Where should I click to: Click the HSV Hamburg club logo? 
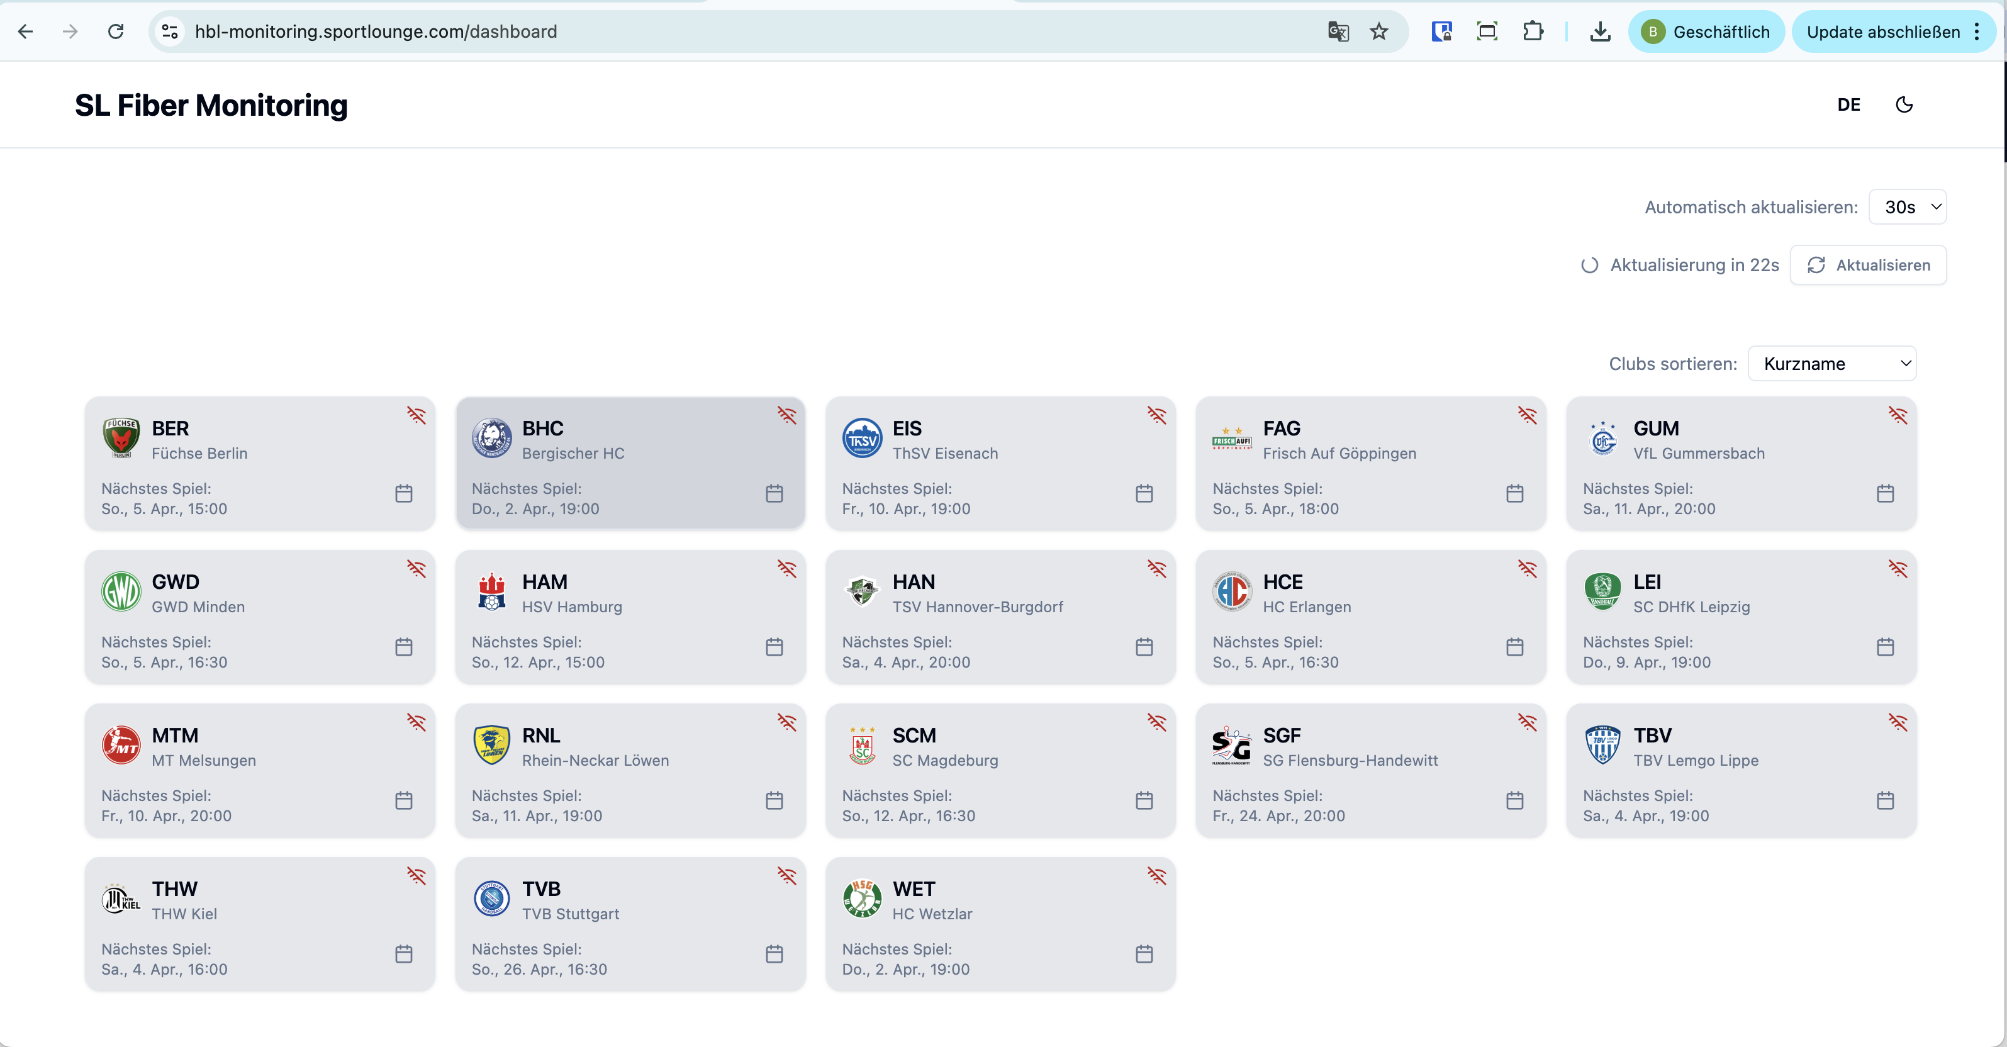pyautogui.click(x=491, y=592)
